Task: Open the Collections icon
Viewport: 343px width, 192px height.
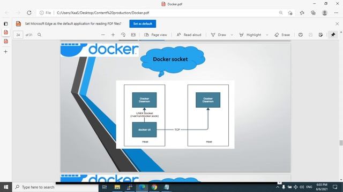Action: tap(313, 13)
